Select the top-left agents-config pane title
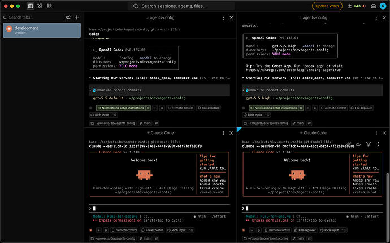 (x=161, y=17)
